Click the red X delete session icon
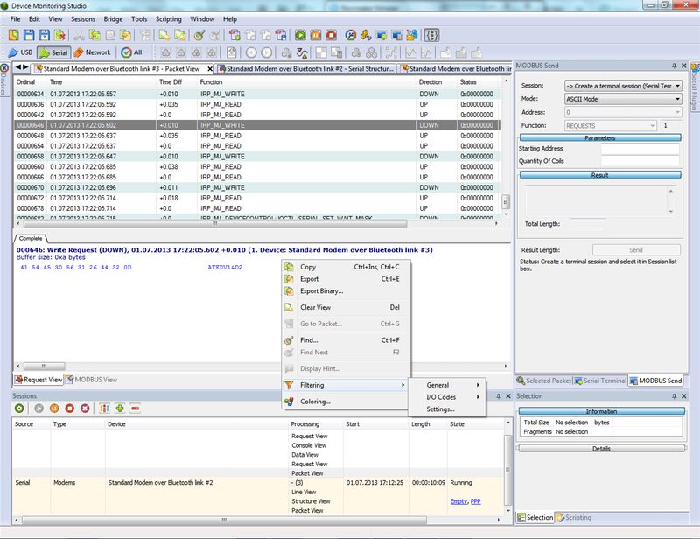 click(85, 408)
